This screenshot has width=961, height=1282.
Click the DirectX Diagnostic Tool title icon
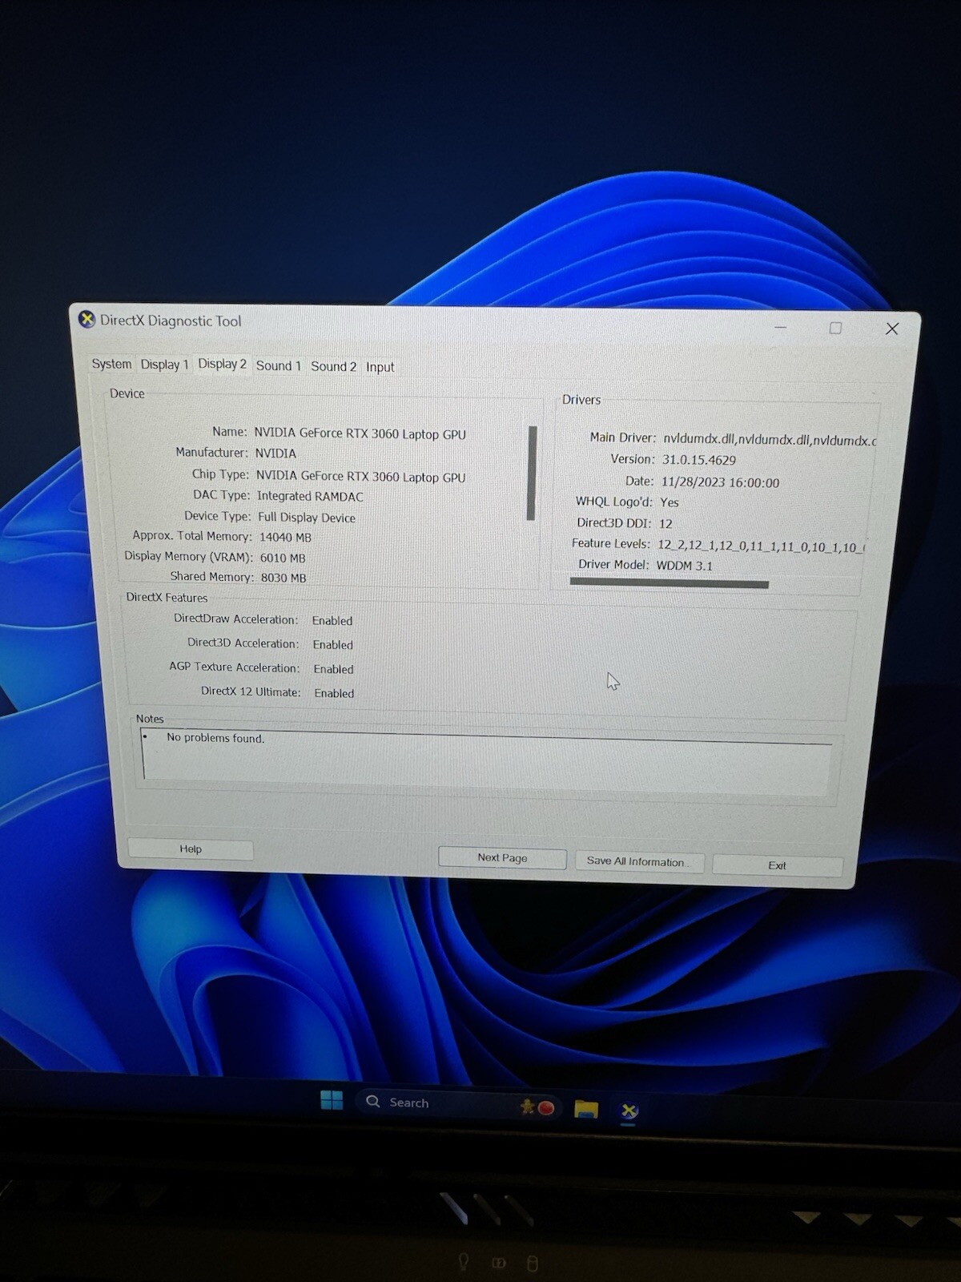pyautogui.click(x=86, y=320)
